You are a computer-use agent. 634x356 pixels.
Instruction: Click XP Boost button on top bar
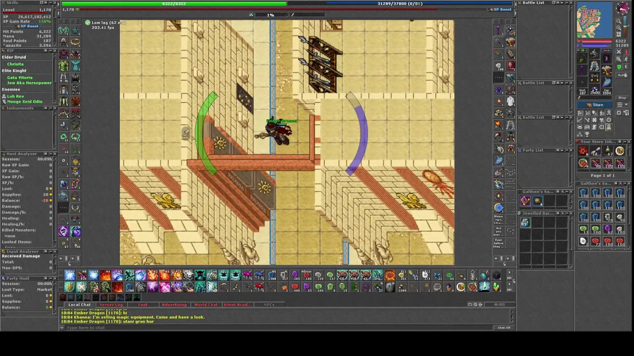coord(501,9)
